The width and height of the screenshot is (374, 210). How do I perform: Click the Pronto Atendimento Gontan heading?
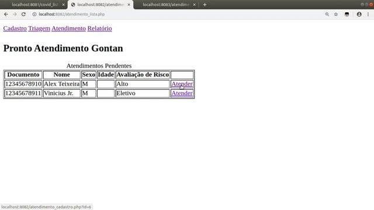pos(63,48)
